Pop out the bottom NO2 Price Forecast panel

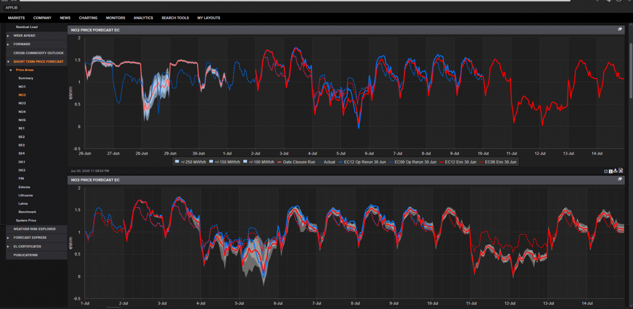[x=620, y=179]
